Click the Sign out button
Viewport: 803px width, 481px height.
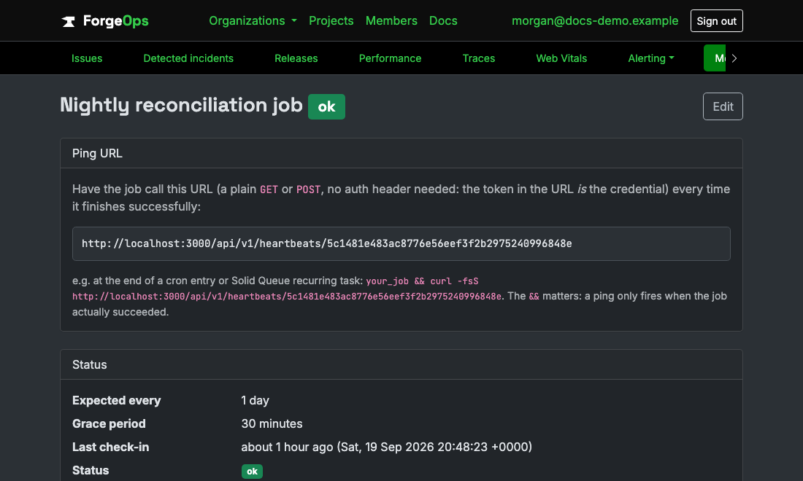(716, 21)
